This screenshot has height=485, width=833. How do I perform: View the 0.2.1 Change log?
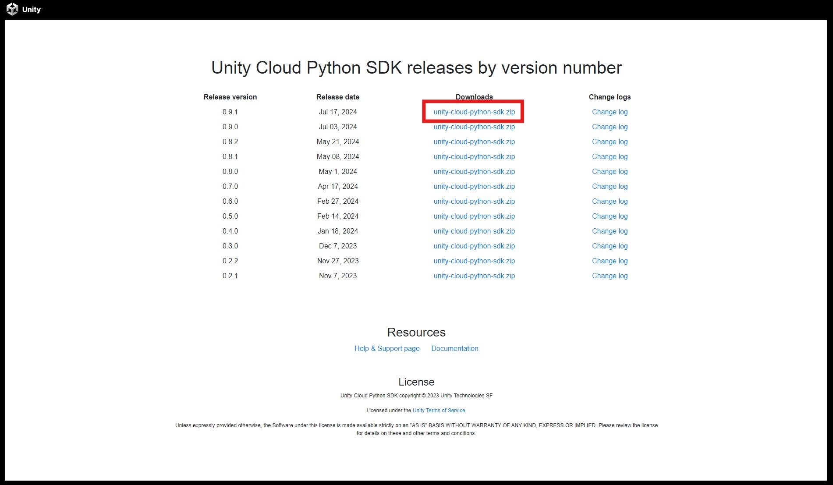click(x=610, y=276)
